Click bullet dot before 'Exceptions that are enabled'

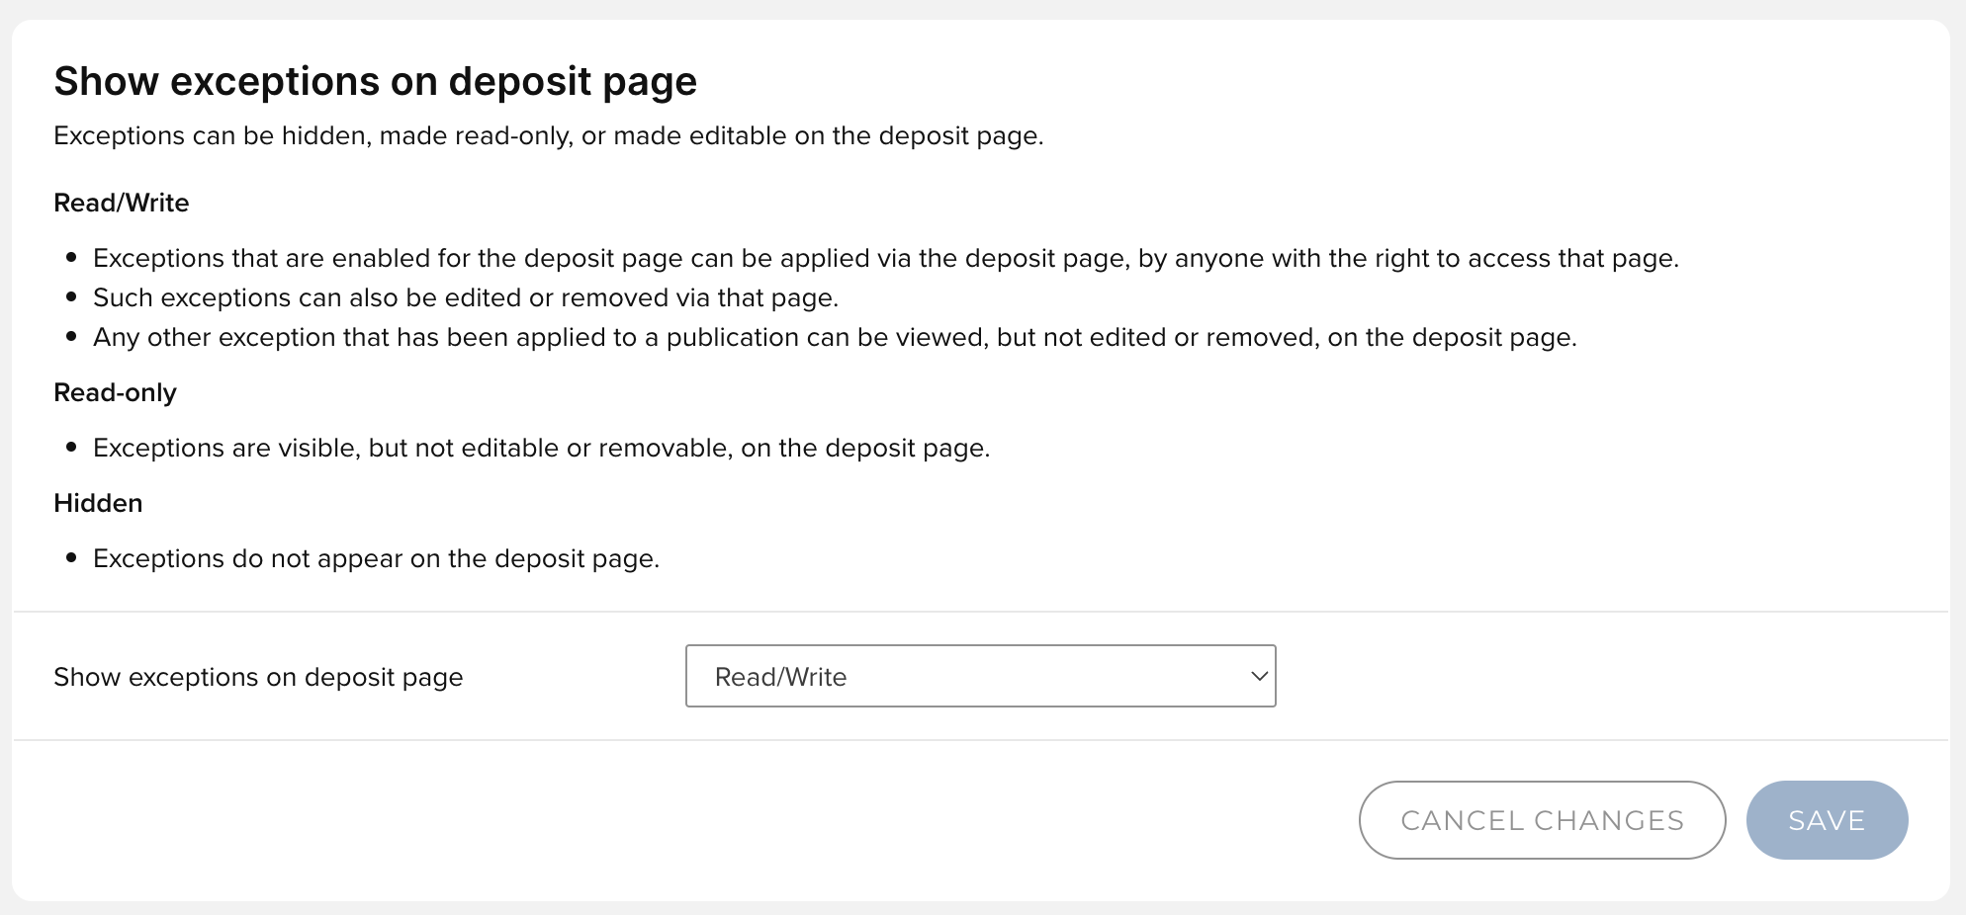pos(71,258)
